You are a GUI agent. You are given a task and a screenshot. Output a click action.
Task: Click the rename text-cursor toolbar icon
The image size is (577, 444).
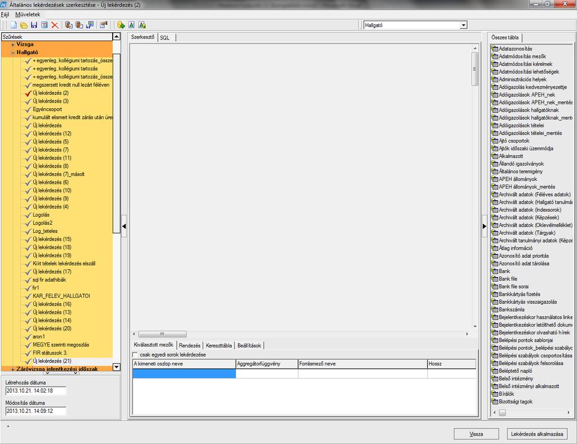[x=45, y=25]
